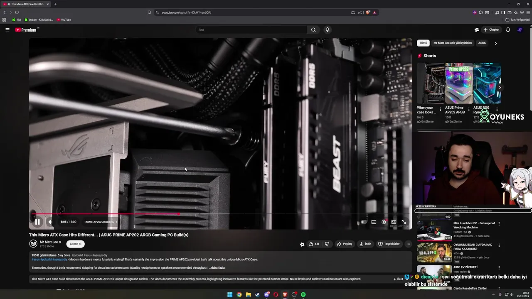Image resolution: width=532 pixels, height=299 pixels.
Task: Click the Ask AI sparkle icon beside like
Action: [302, 244]
